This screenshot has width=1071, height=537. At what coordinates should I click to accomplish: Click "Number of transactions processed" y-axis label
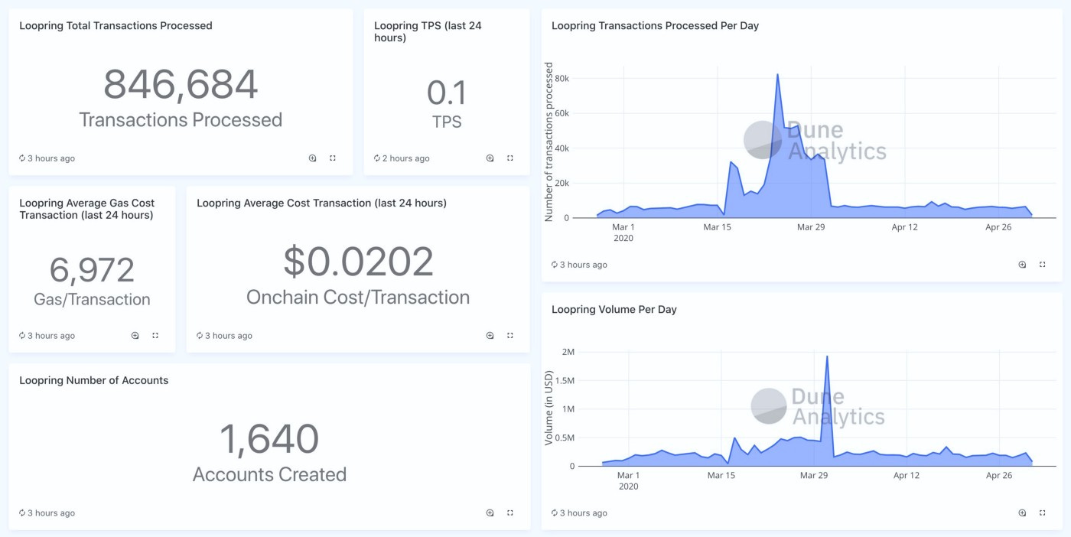click(549, 142)
